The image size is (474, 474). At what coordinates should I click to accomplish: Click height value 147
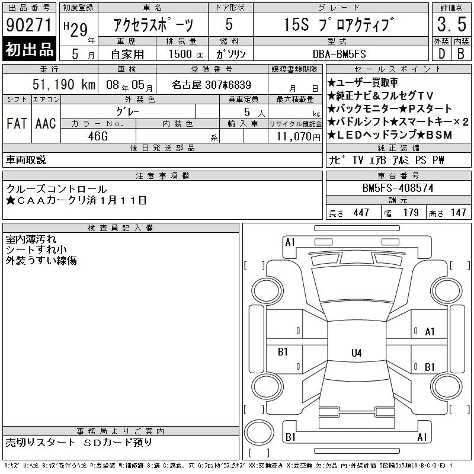(x=458, y=213)
